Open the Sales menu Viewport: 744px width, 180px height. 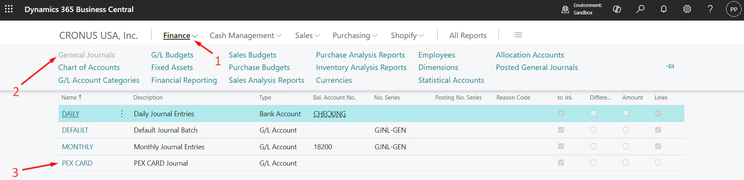pyautogui.click(x=304, y=35)
